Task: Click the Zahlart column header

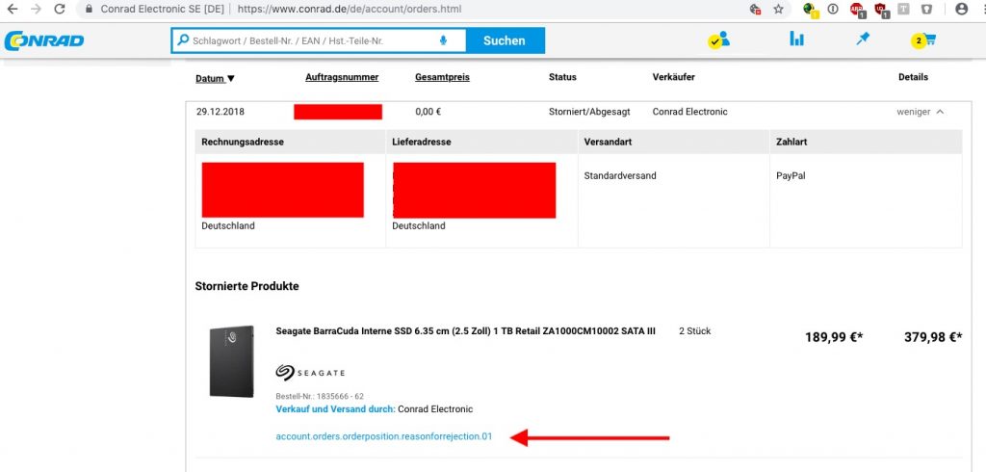Action: click(791, 143)
